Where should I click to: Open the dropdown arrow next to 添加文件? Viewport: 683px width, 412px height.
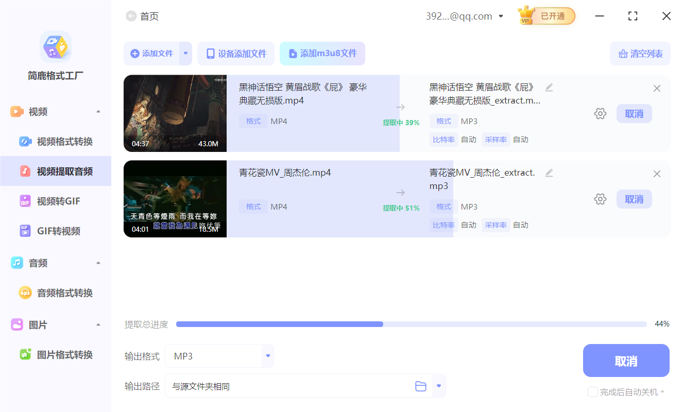(x=186, y=53)
